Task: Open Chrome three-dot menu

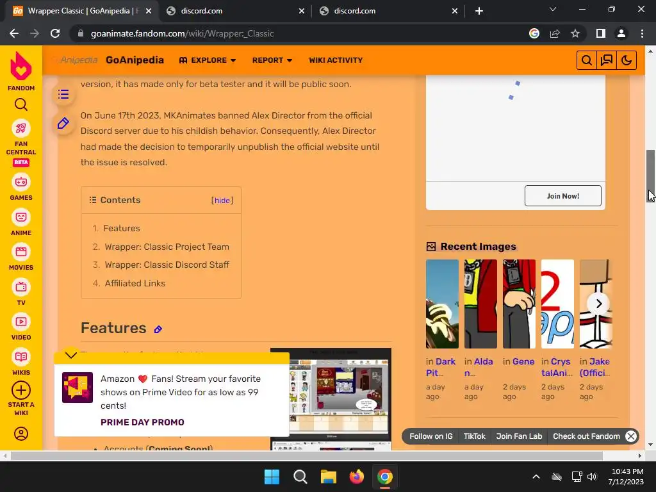Action: [642, 33]
